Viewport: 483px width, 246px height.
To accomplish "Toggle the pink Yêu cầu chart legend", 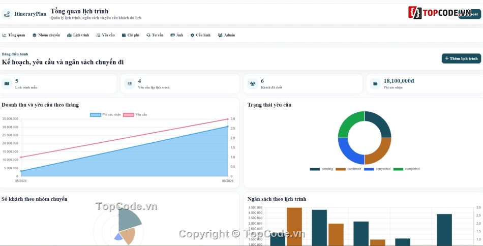I will (135, 115).
